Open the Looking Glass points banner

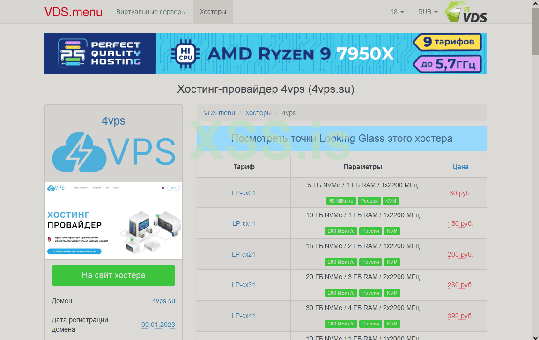[342, 139]
